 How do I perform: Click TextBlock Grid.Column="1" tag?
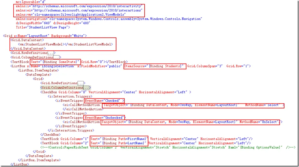(64, 139)
